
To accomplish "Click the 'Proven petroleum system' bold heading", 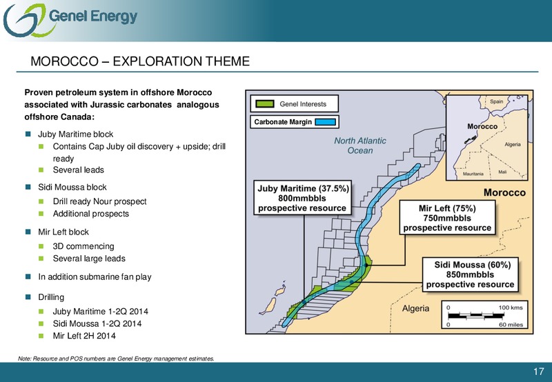I will [x=122, y=105].
